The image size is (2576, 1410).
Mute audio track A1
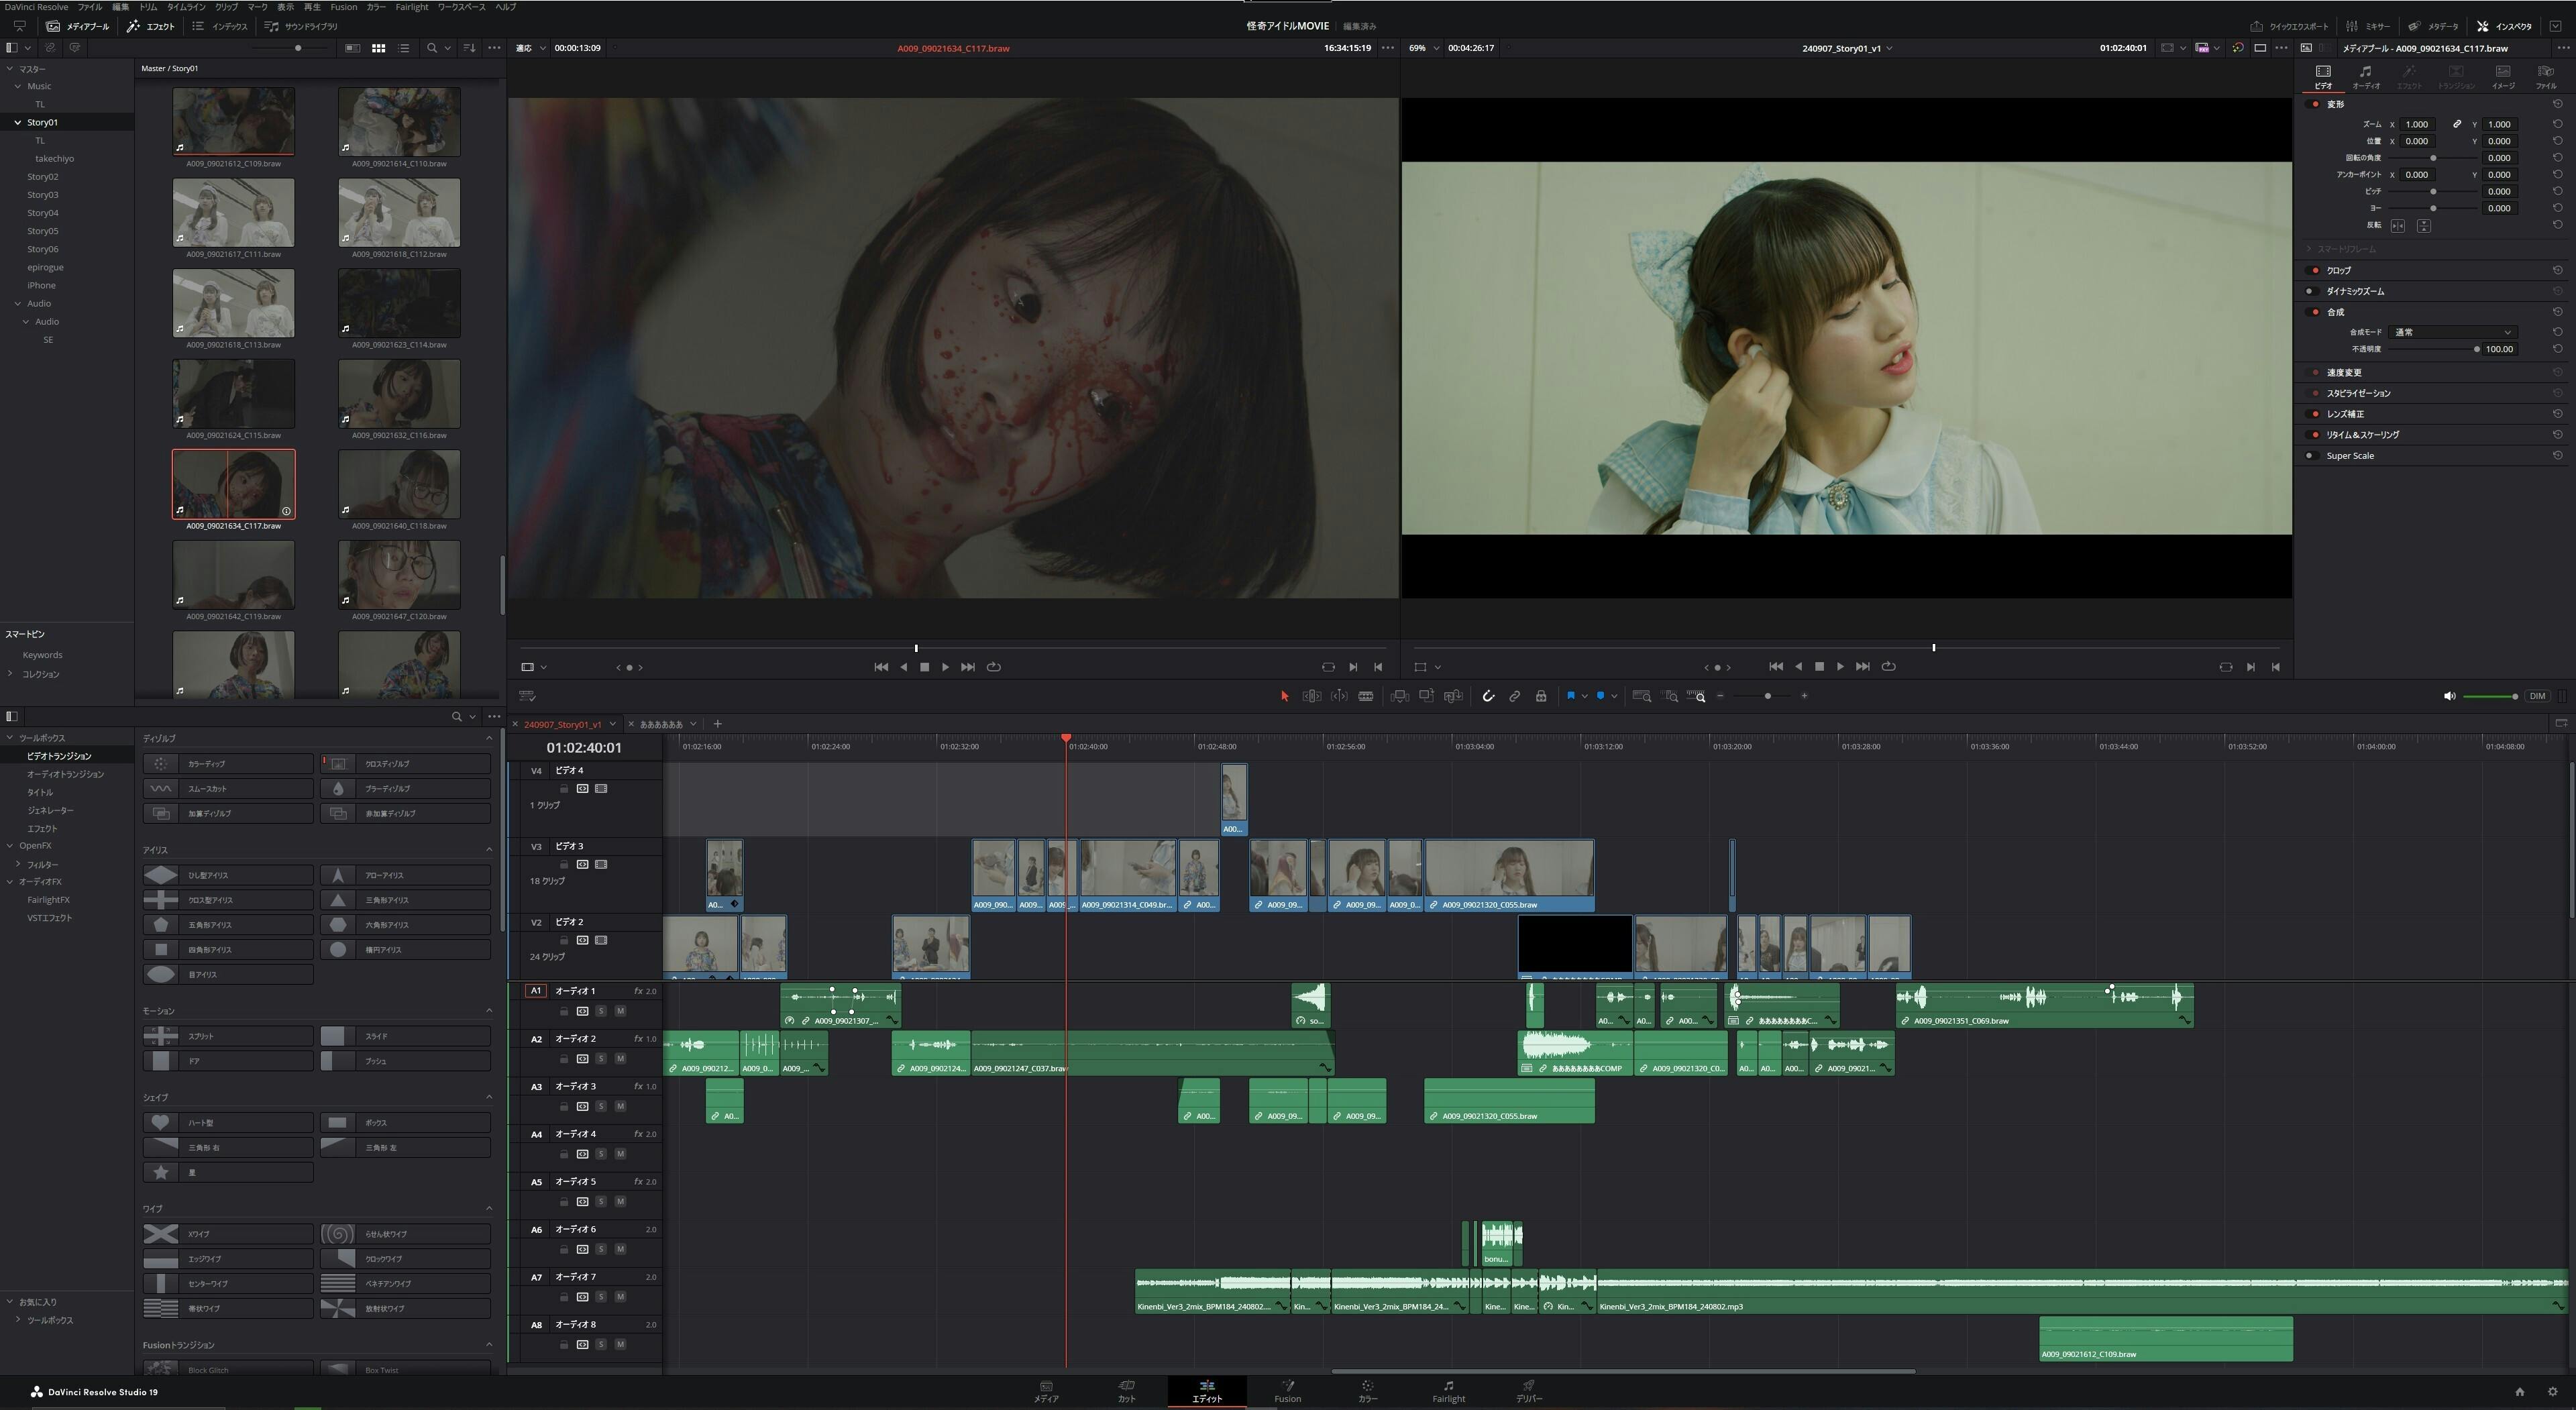point(620,1011)
